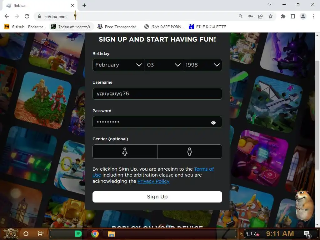This screenshot has width=320, height=240.
Task: Go back to the previous page
Action: click(7, 16)
